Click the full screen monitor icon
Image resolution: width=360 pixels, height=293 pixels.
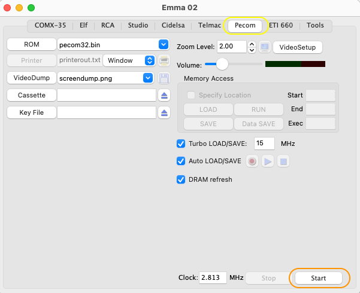(265, 47)
